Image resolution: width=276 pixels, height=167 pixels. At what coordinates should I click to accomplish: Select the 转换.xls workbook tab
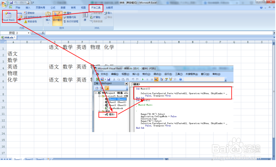[x=9, y=37]
